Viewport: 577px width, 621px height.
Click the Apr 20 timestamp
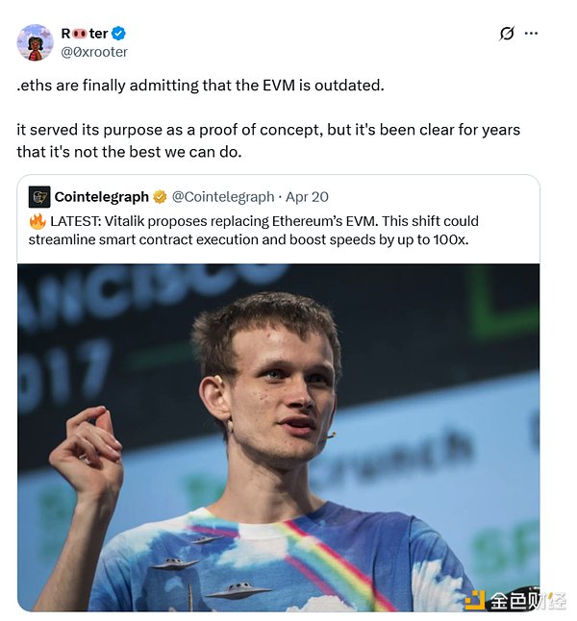point(307,197)
